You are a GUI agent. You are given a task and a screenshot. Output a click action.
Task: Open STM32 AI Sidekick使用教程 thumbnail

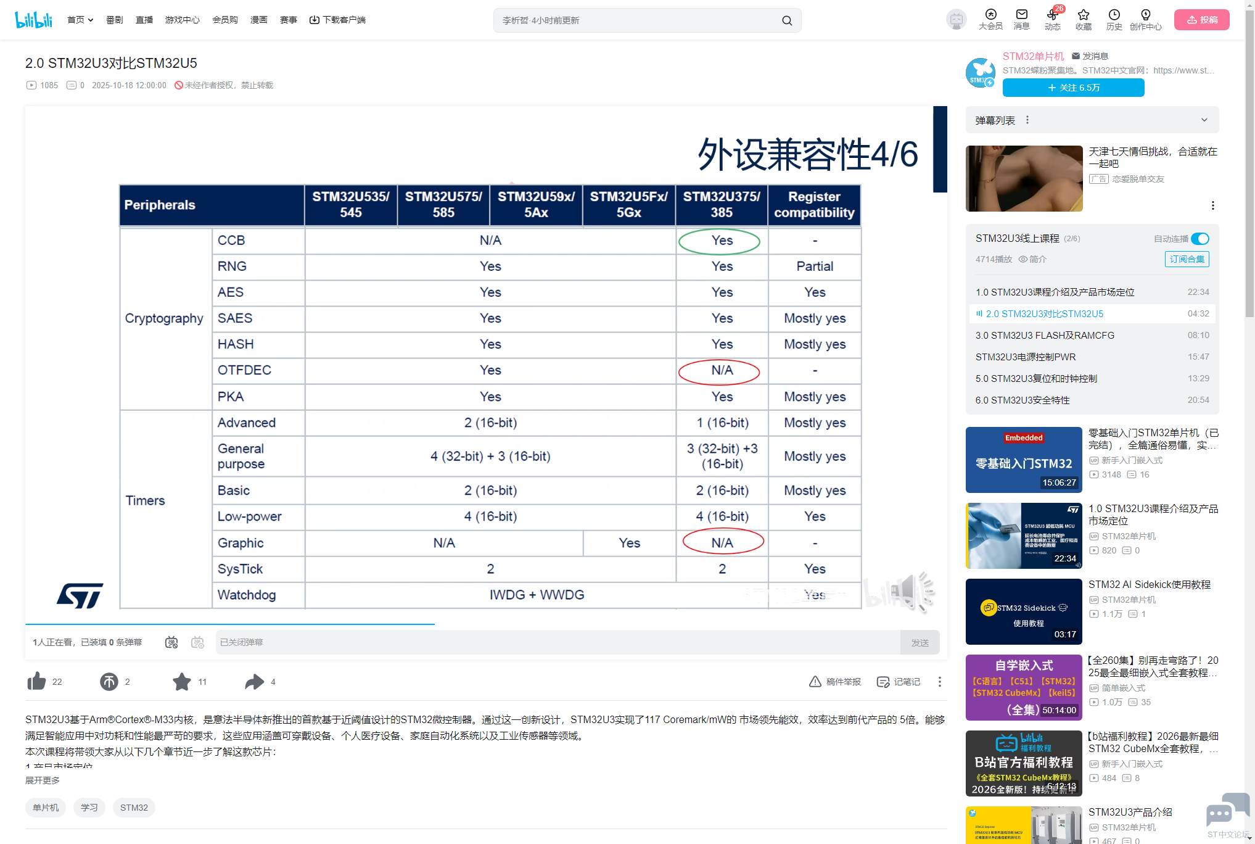pyautogui.click(x=1024, y=611)
